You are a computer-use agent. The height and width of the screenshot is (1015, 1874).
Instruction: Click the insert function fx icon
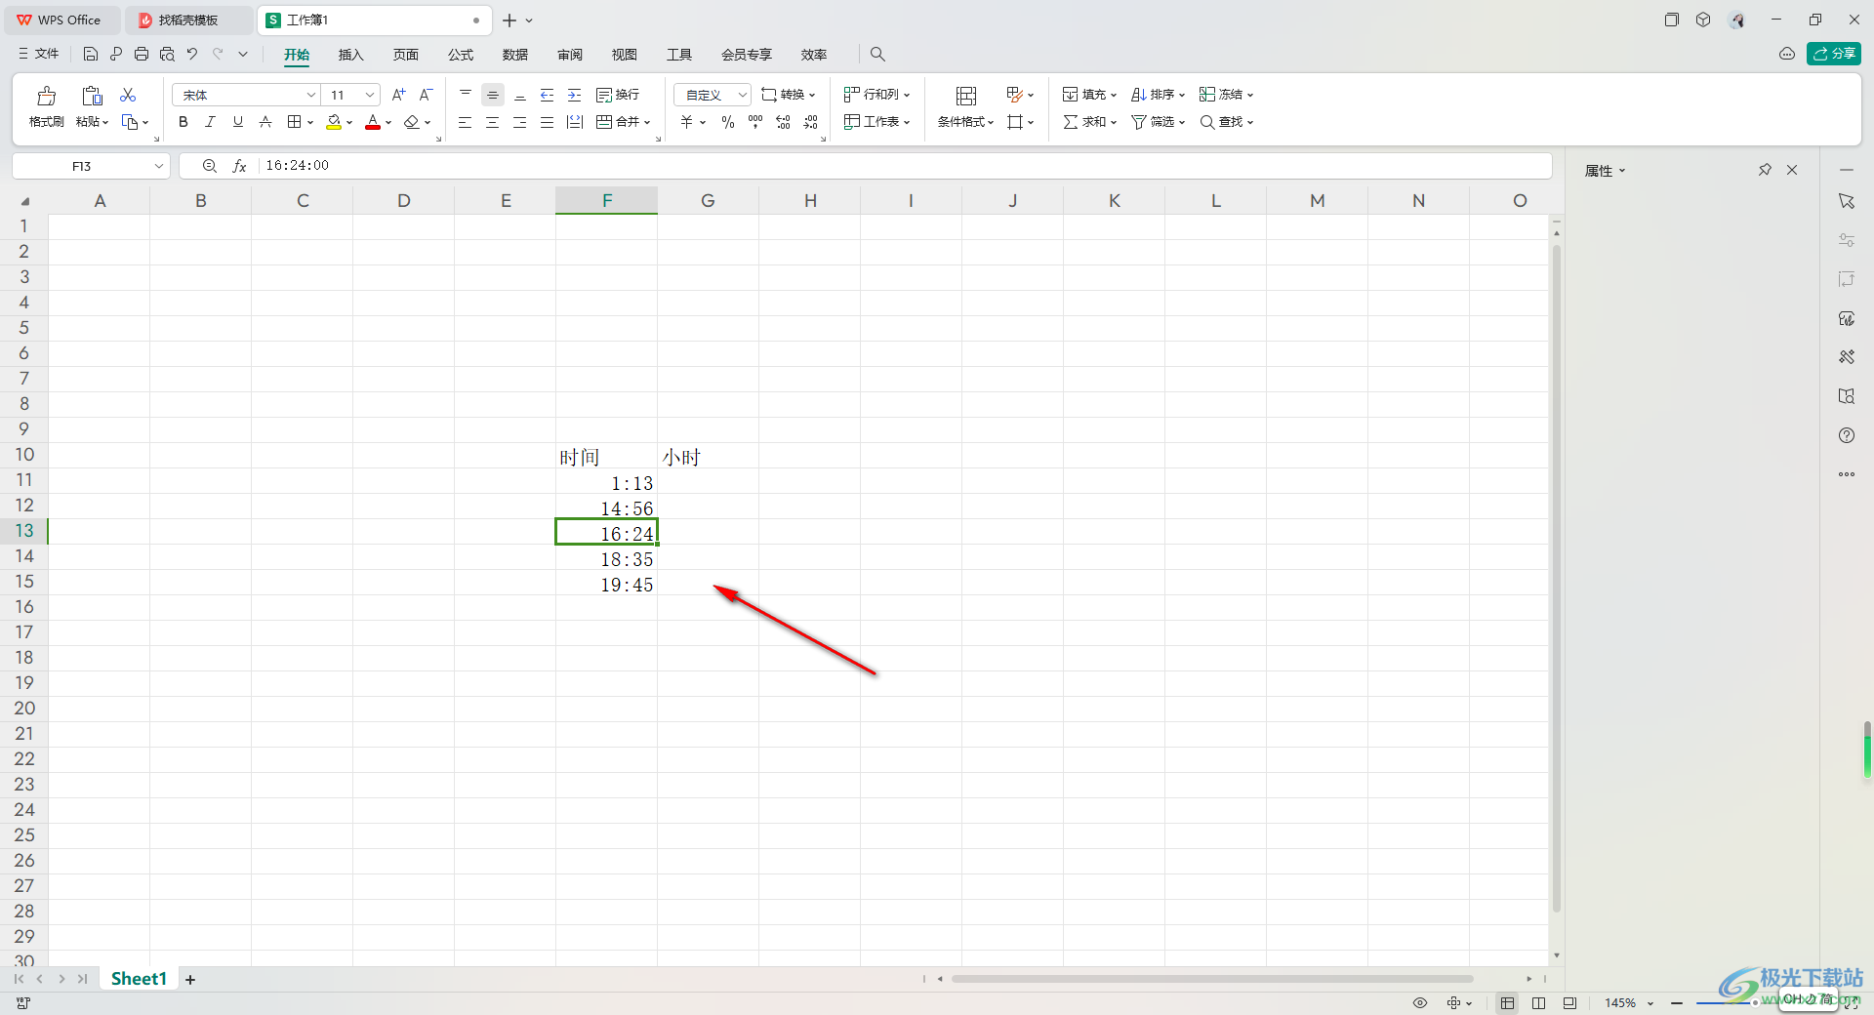239,166
